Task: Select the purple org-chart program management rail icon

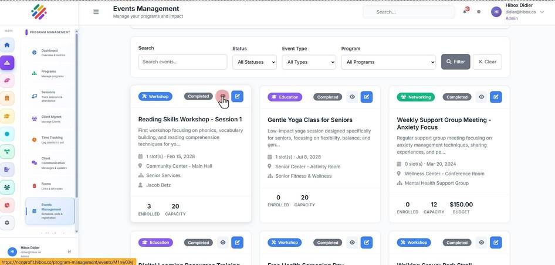Action: (7, 63)
